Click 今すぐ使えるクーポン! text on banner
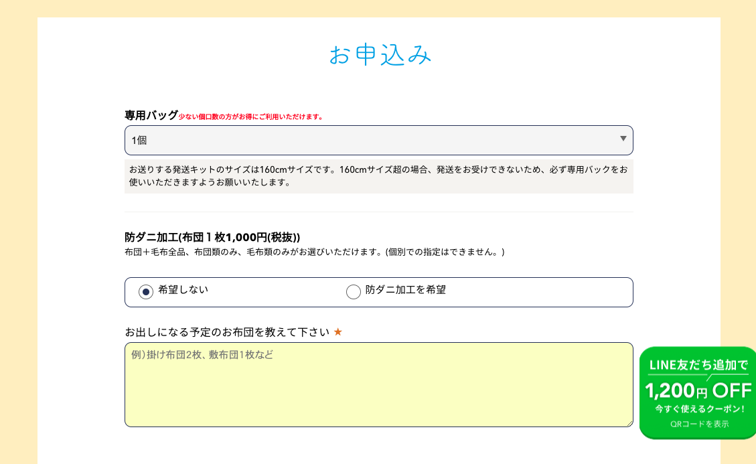The width and height of the screenshot is (756, 464). (x=698, y=409)
